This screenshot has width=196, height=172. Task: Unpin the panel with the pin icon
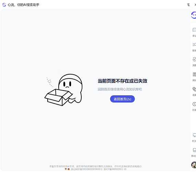188,5
